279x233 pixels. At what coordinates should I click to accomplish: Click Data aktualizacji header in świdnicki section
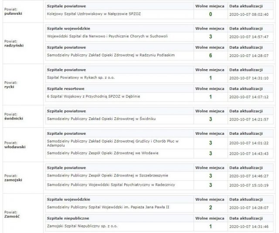[246, 111]
